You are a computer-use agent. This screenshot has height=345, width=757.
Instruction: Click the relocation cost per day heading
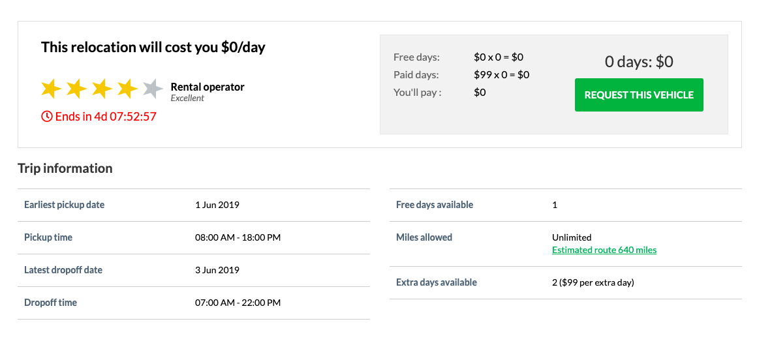tap(153, 47)
